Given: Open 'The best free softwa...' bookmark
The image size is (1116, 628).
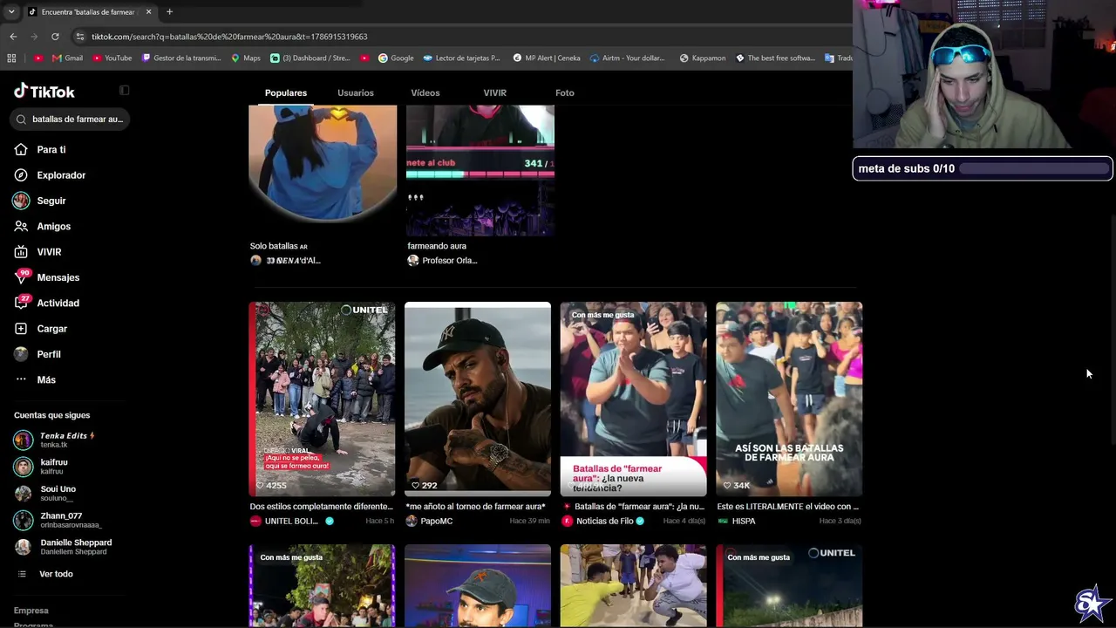Looking at the screenshot, I should tap(776, 58).
